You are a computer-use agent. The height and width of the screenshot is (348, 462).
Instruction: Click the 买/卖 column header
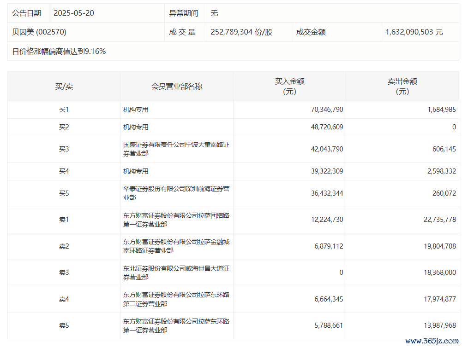tap(64, 87)
